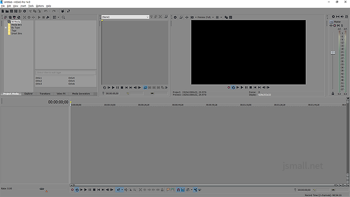Open Video Preview properties gear icon

point(175,17)
